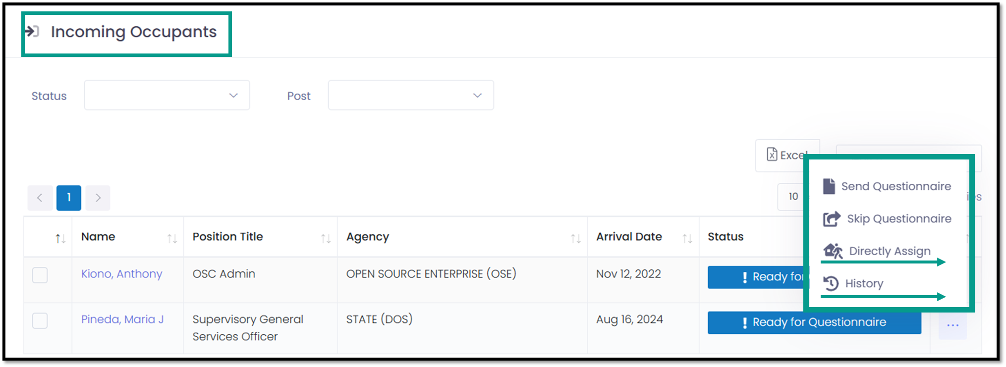Click the Directly Assign house icon
Image resolution: width=1006 pixels, height=367 pixels.
[x=833, y=251]
